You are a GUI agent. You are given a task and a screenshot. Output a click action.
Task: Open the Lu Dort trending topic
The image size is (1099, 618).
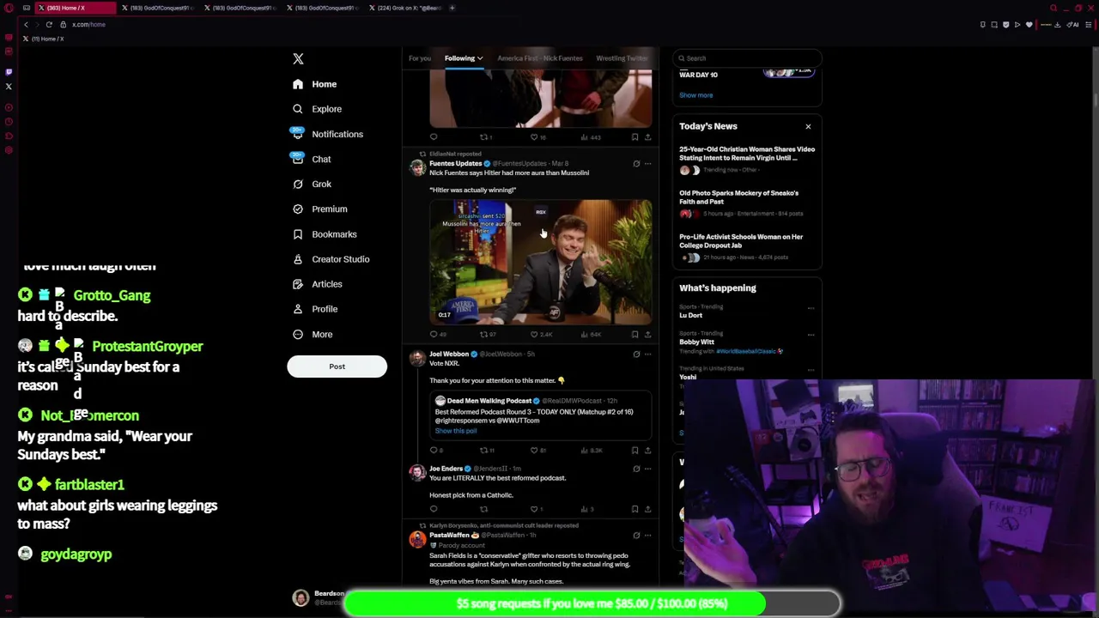pyautogui.click(x=690, y=315)
